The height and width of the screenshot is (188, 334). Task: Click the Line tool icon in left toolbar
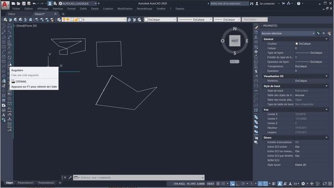(x=4, y=27)
